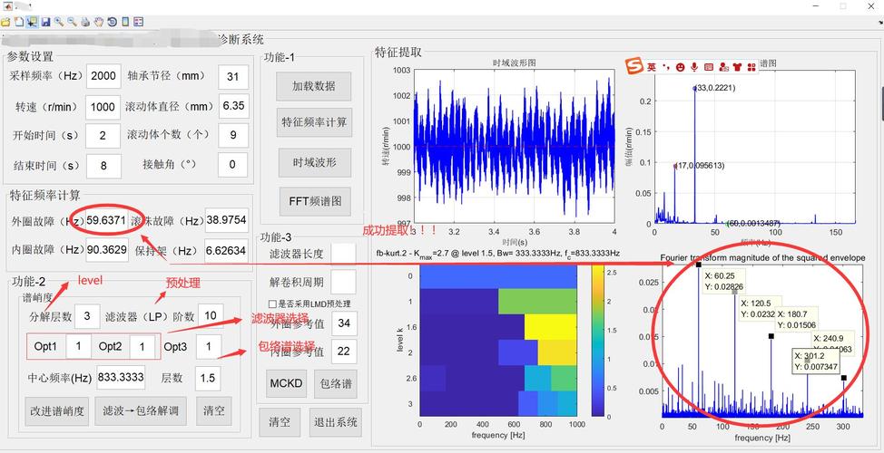
Task: Click the 转速 field showing 1000
Action: (103, 107)
